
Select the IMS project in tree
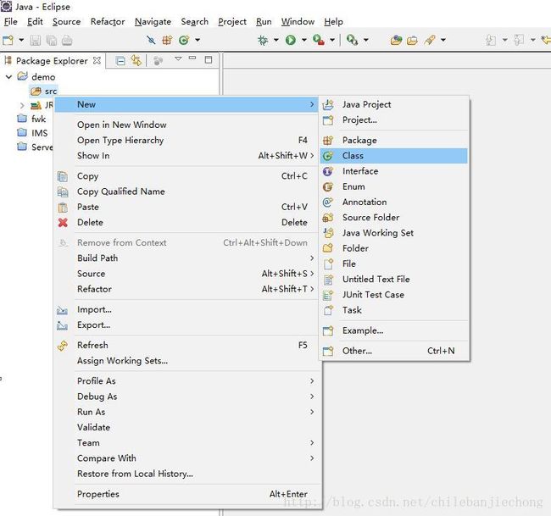point(32,133)
